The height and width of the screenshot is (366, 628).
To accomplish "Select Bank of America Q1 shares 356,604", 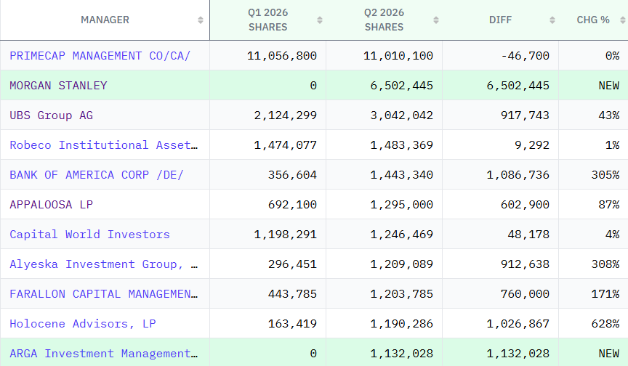I will (292, 175).
